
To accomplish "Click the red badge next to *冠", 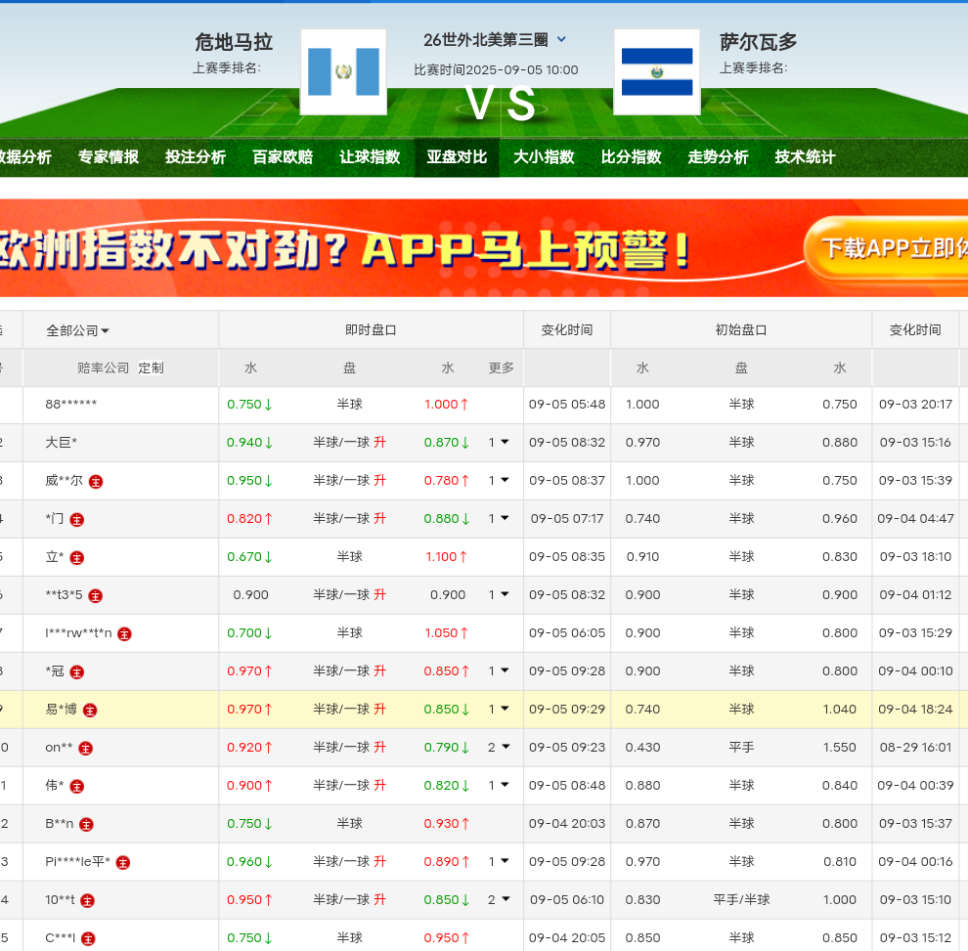I will tap(77, 671).
